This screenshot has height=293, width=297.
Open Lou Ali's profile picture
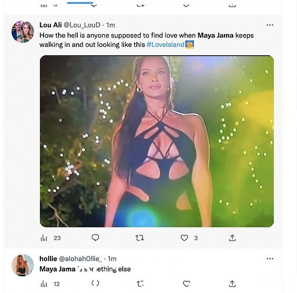point(23,32)
